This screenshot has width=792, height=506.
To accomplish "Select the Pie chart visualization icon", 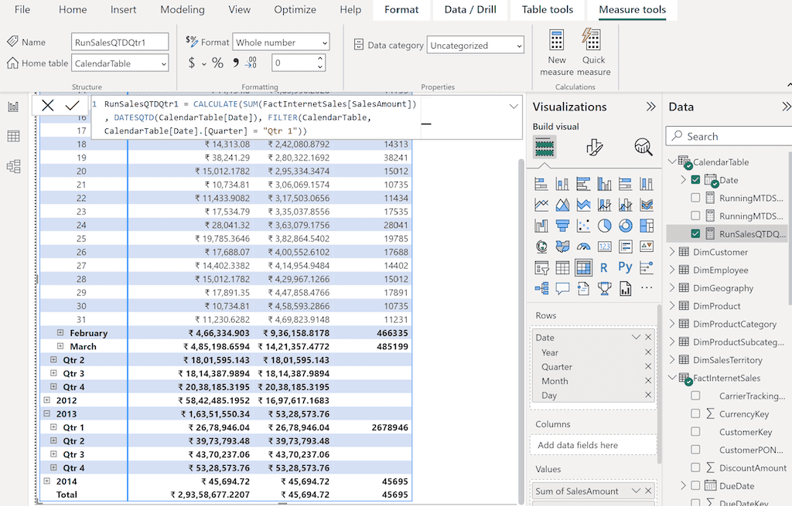I will point(604,225).
